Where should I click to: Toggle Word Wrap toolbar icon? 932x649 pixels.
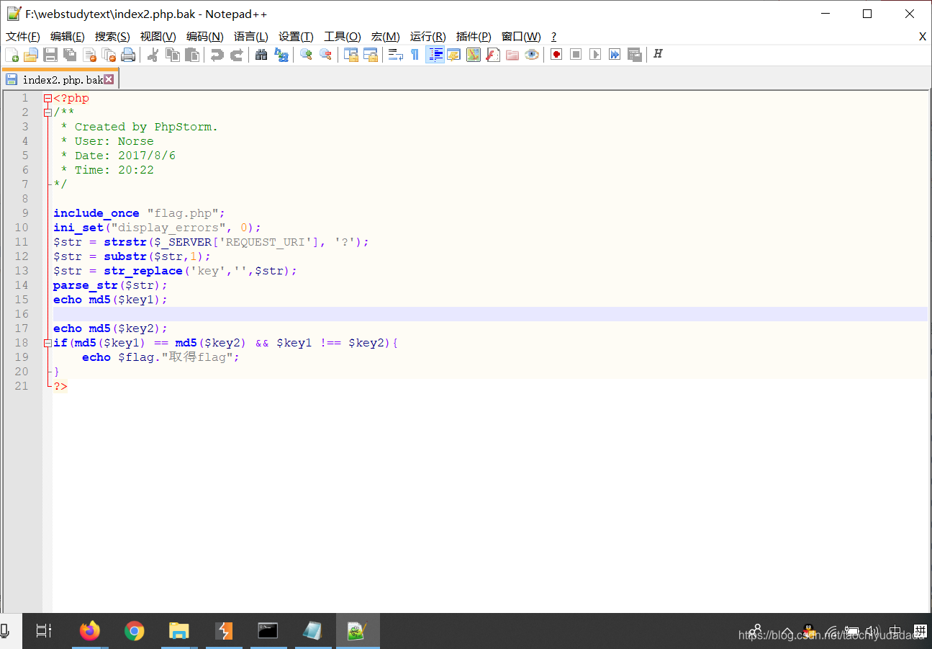(395, 55)
